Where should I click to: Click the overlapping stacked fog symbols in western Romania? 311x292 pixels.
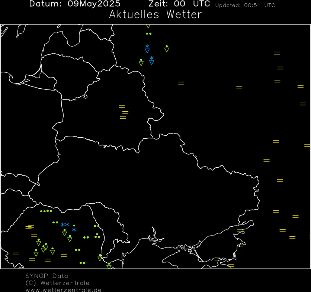(x=30, y=227)
